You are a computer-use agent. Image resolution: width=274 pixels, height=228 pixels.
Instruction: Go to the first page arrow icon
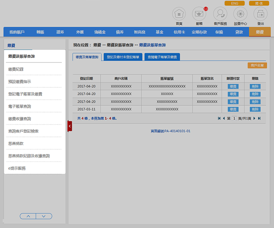tap(219, 119)
